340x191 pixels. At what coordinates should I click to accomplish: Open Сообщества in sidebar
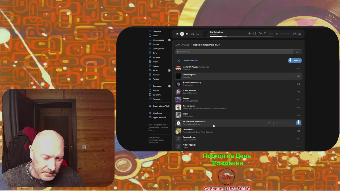pos(156,49)
